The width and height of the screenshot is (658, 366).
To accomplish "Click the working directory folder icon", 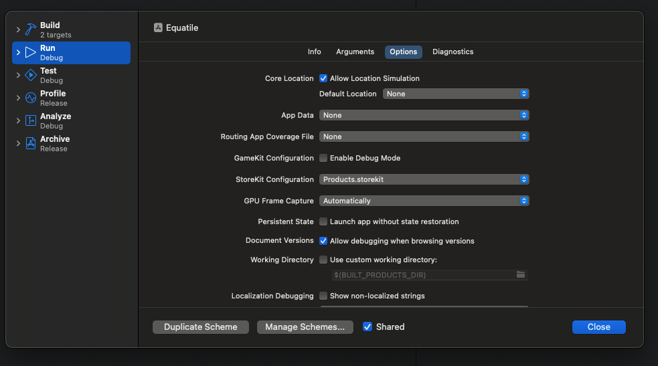I will pos(521,275).
